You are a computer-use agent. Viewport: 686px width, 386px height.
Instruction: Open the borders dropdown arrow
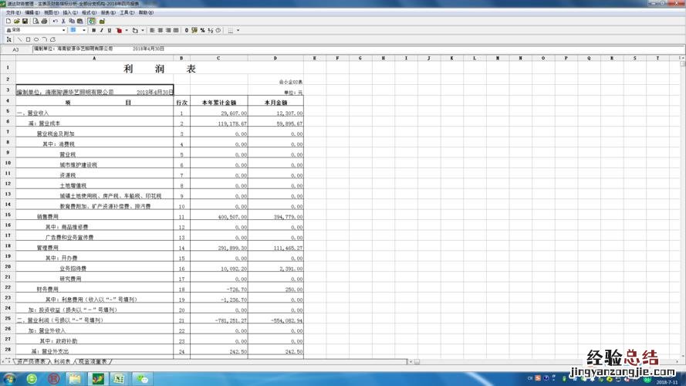pos(238,30)
